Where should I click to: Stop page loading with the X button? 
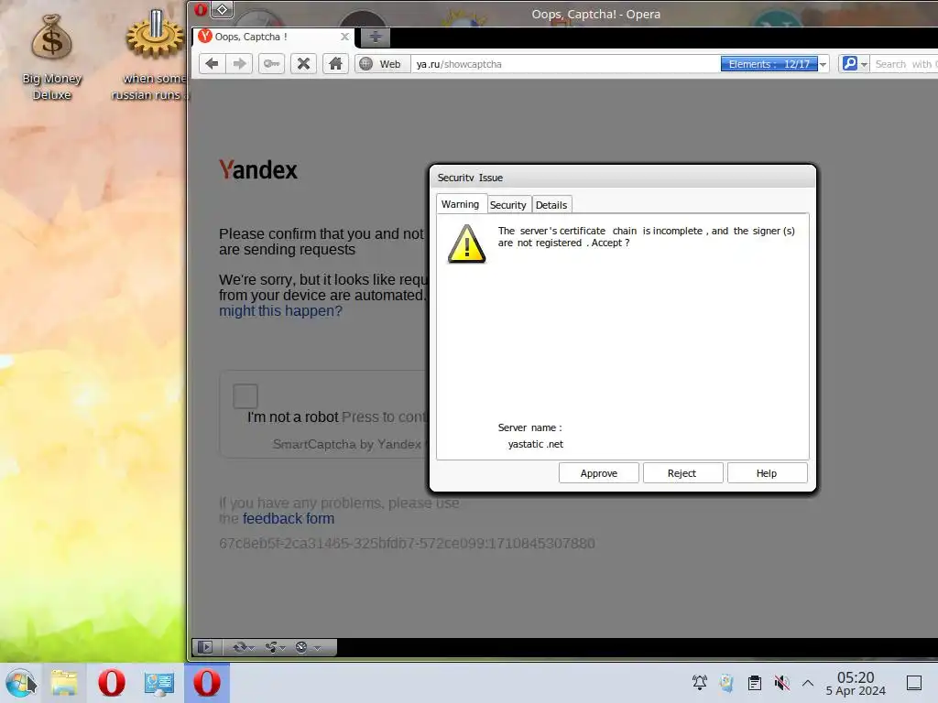click(x=303, y=63)
